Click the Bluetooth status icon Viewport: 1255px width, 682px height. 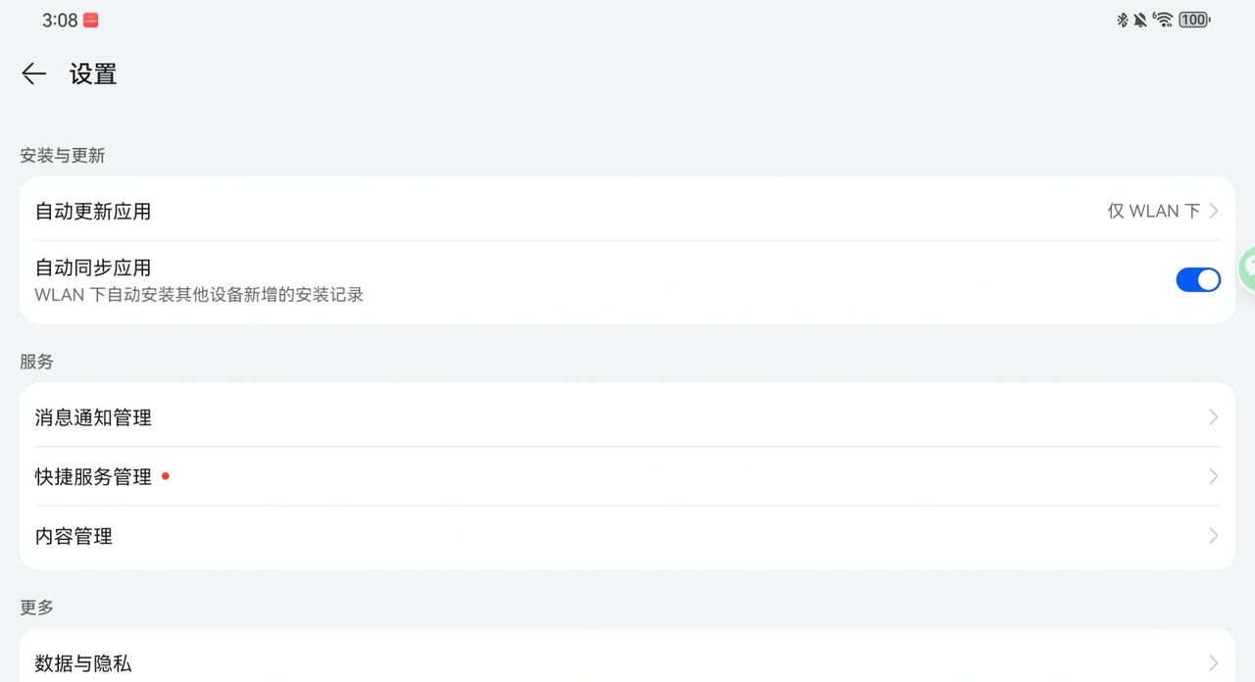point(1123,20)
